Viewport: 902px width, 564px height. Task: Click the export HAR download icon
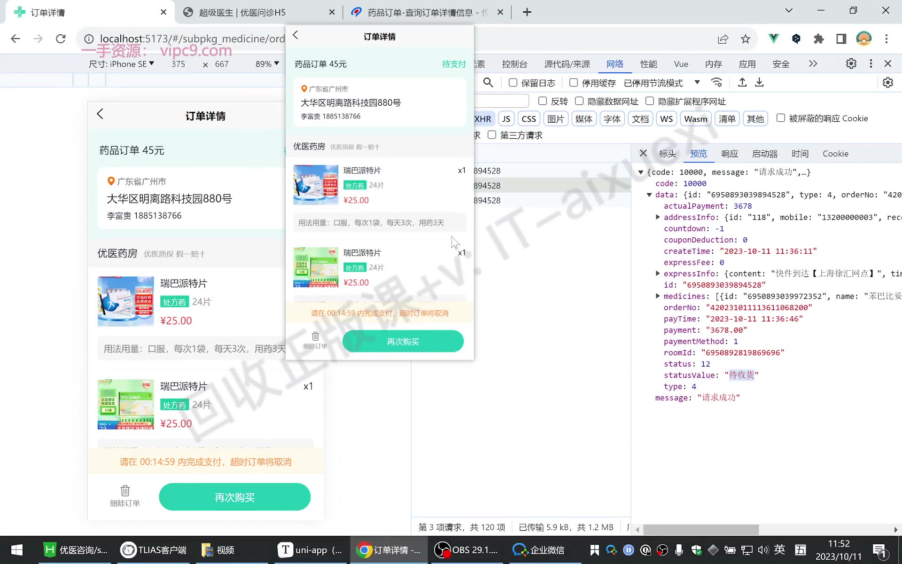[x=759, y=83]
